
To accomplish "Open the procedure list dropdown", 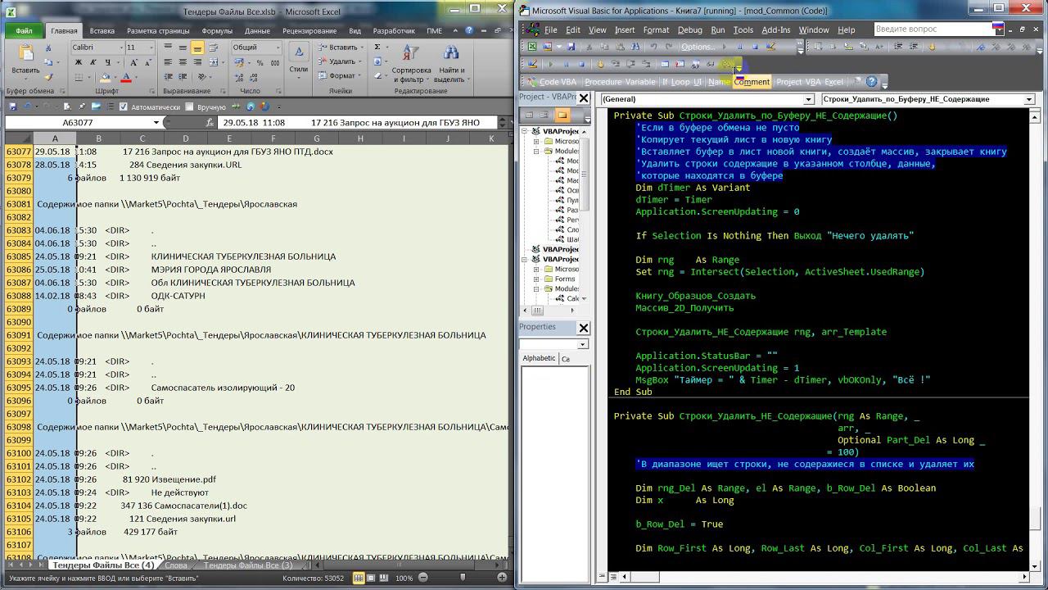I will pyautogui.click(x=1029, y=99).
